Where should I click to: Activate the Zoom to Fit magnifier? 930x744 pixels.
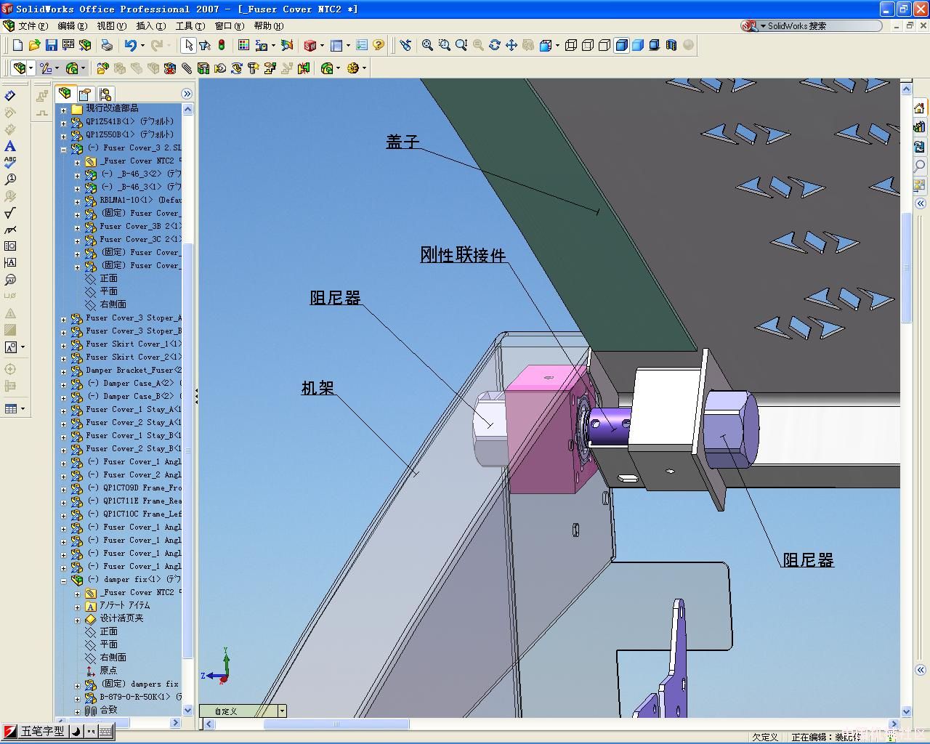(x=428, y=45)
